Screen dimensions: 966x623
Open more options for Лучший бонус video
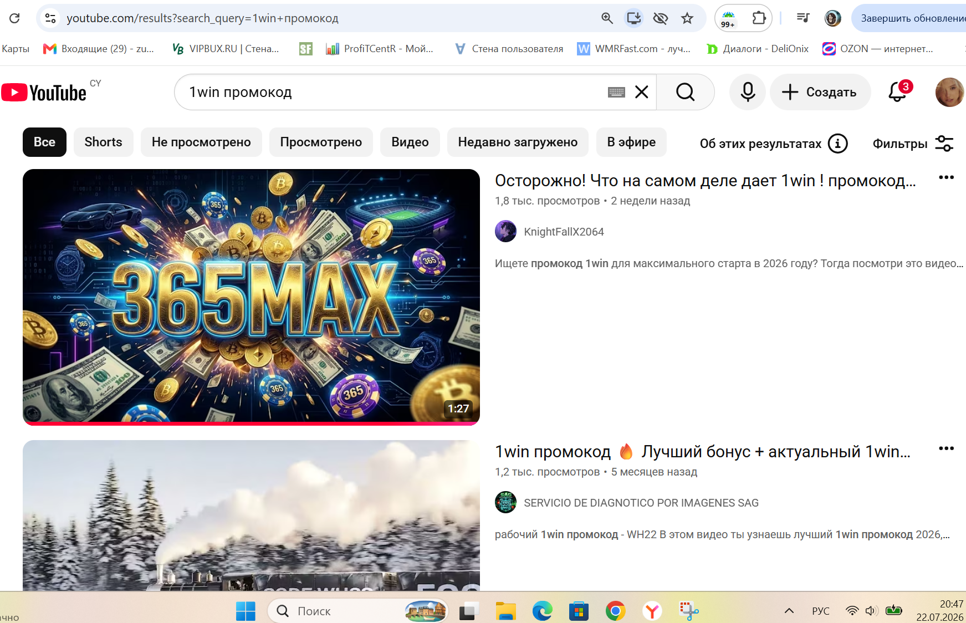click(946, 448)
